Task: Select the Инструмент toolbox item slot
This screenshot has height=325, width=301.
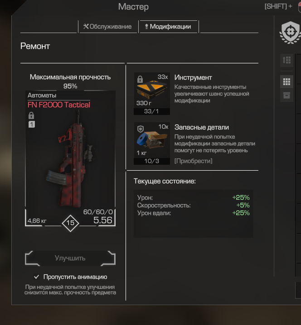Action: [152, 94]
